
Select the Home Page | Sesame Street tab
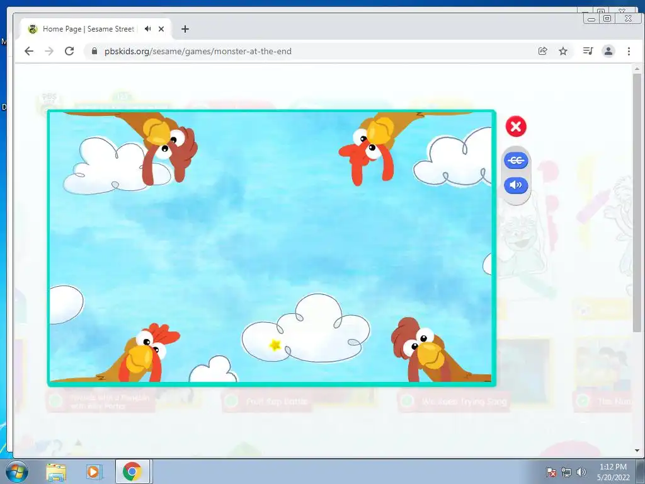tap(96, 29)
